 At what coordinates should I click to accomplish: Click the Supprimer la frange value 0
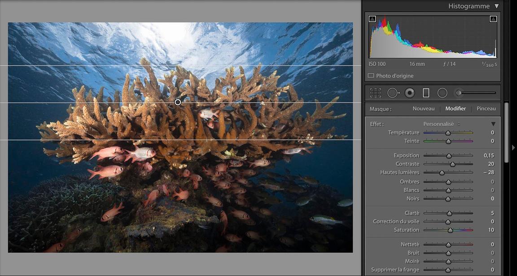[493, 270]
